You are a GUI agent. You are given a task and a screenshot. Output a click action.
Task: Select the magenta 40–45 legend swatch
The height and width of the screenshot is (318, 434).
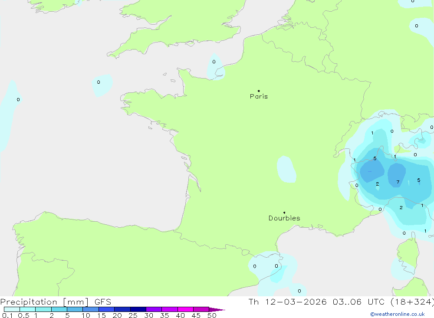tap(185, 309)
